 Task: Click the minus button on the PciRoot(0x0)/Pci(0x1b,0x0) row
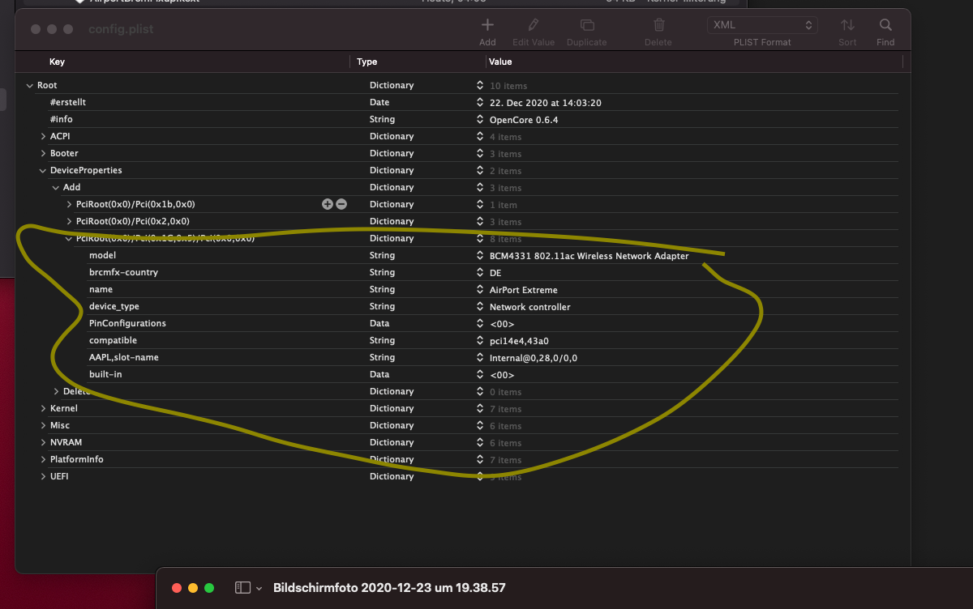click(341, 204)
